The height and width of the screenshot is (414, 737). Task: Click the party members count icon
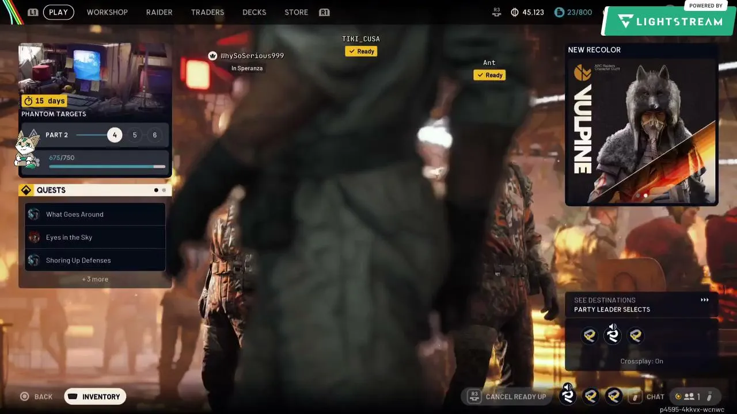[689, 397]
